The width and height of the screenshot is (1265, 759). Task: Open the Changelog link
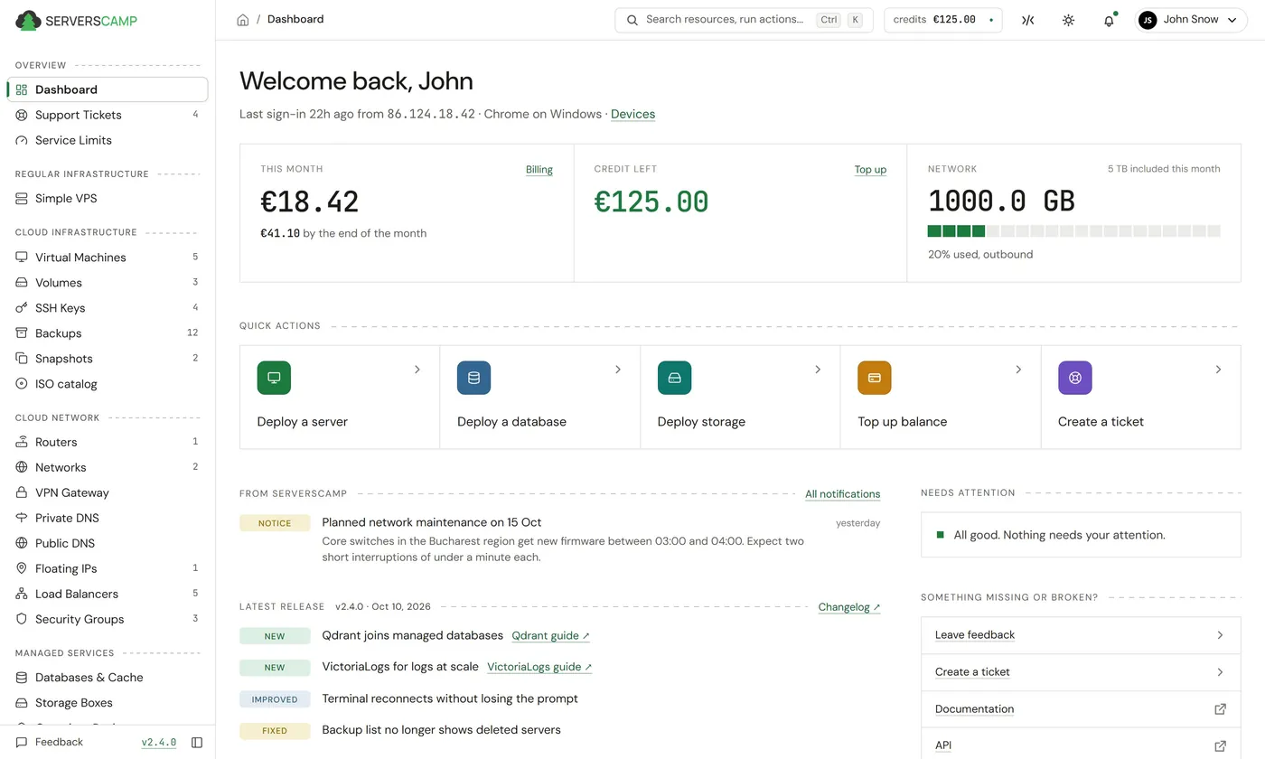849,607
